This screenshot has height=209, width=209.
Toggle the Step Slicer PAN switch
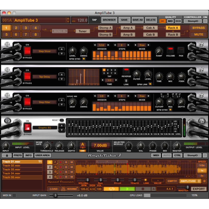[181, 50]
